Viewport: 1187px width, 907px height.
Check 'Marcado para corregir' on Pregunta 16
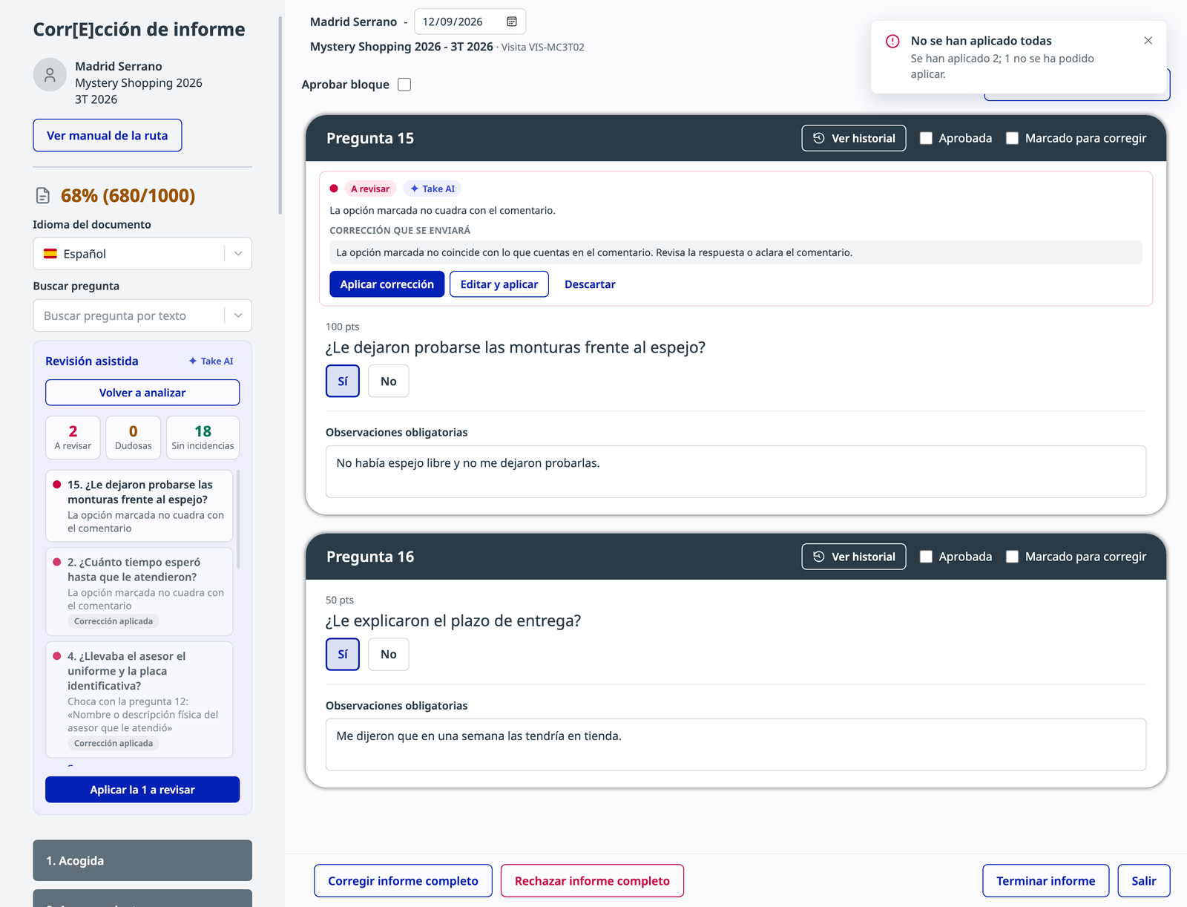coord(1012,557)
